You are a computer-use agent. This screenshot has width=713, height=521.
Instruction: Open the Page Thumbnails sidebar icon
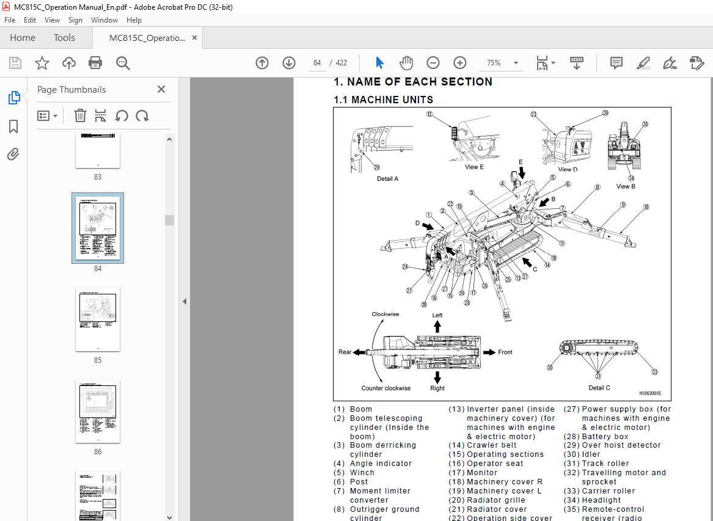pyautogui.click(x=14, y=97)
